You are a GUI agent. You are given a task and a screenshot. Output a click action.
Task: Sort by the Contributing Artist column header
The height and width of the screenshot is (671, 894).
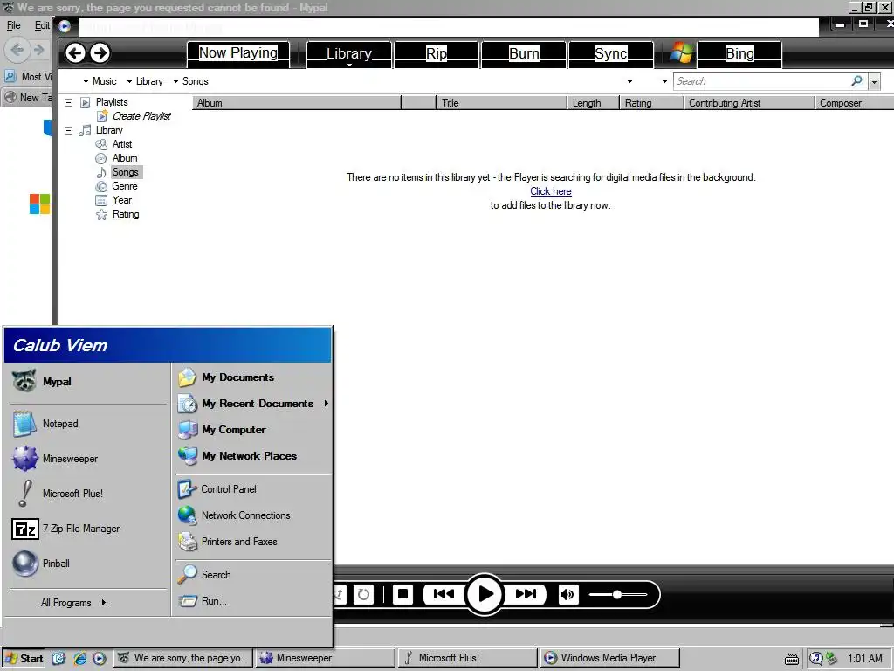[749, 103]
